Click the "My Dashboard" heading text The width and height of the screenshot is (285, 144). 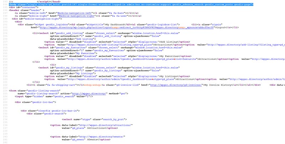click(x=115, y=25)
